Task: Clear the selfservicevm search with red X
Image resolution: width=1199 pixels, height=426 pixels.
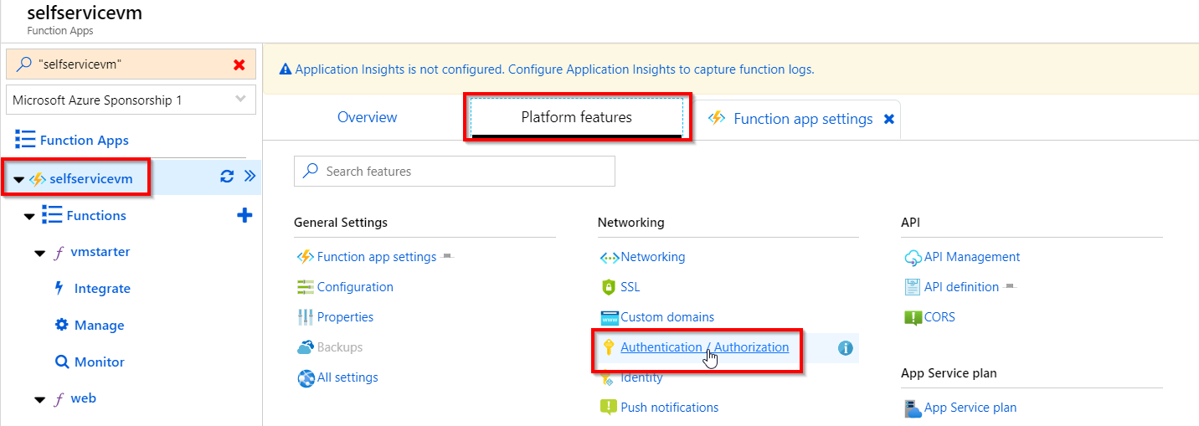Action: [x=239, y=64]
